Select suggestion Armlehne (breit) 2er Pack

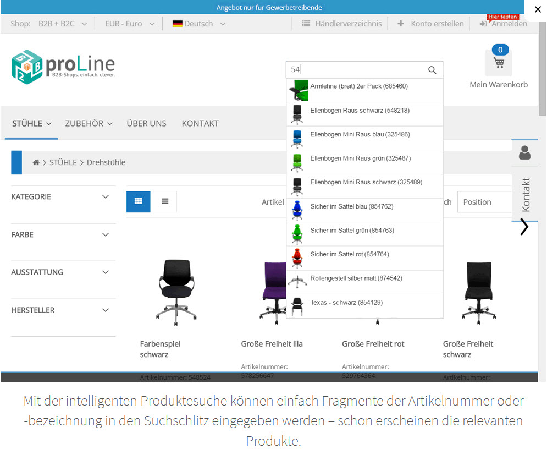(x=364, y=90)
